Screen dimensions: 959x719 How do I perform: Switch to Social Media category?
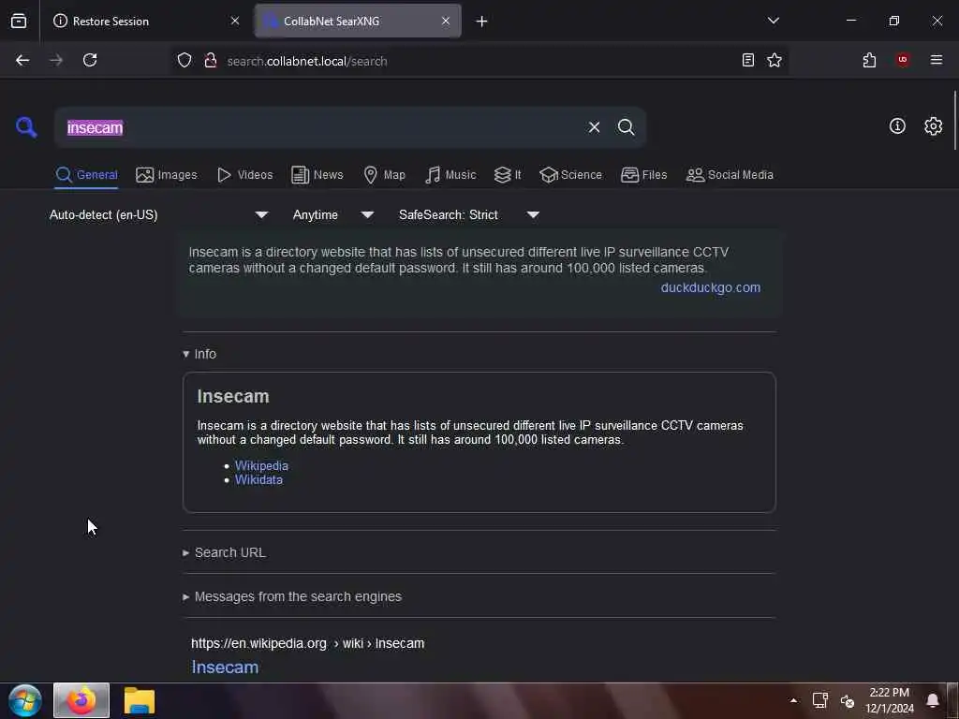click(730, 175)
